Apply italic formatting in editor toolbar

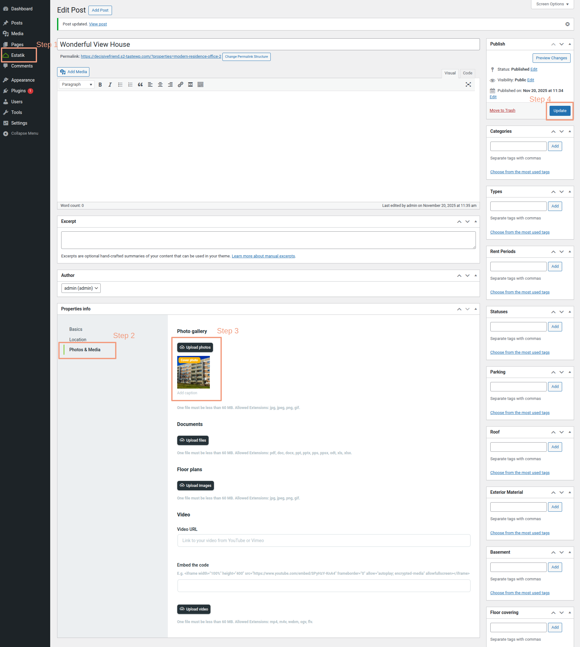coord(110,84)
